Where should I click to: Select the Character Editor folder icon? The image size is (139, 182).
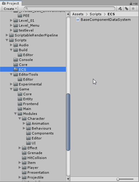28,138
